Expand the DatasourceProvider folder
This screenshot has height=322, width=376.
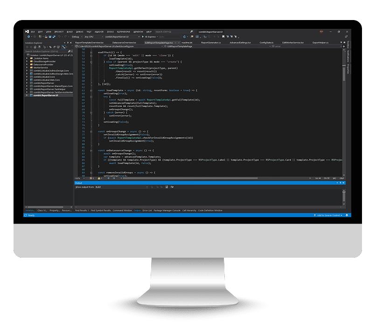(27, 65)
